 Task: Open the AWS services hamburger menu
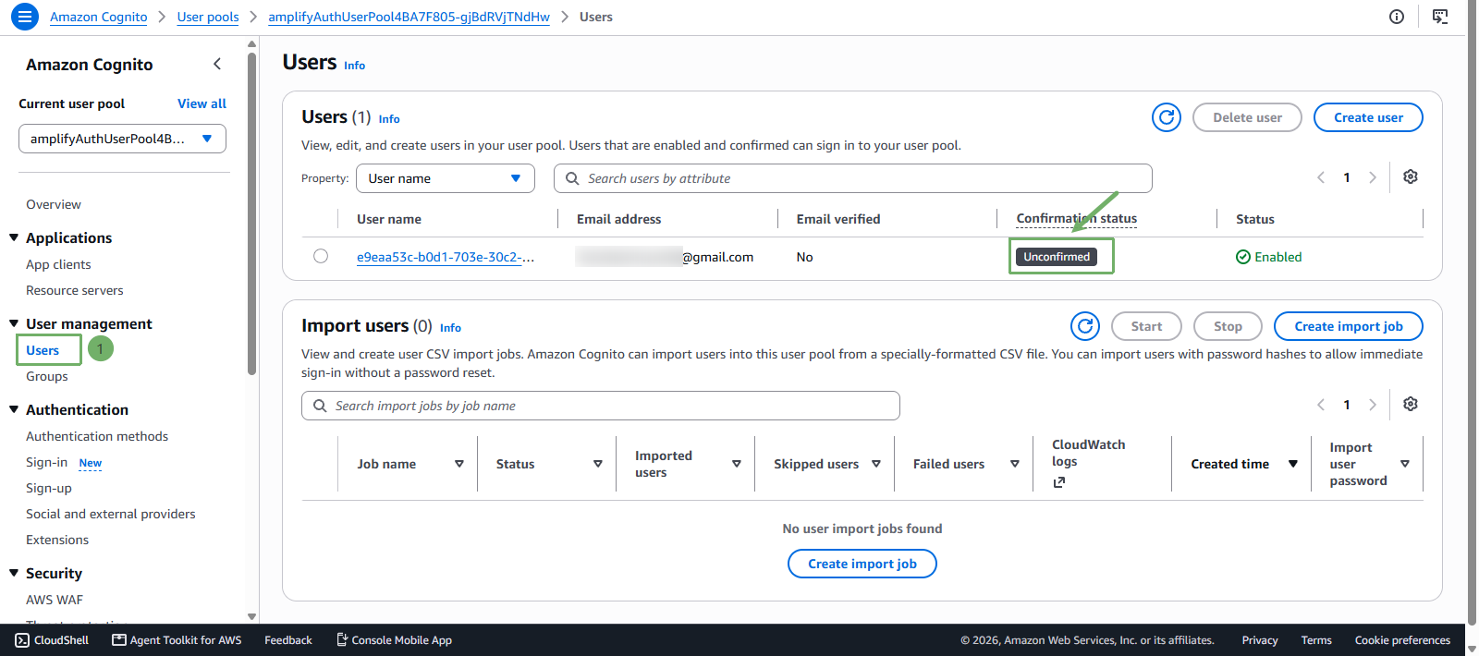(24, 17)
